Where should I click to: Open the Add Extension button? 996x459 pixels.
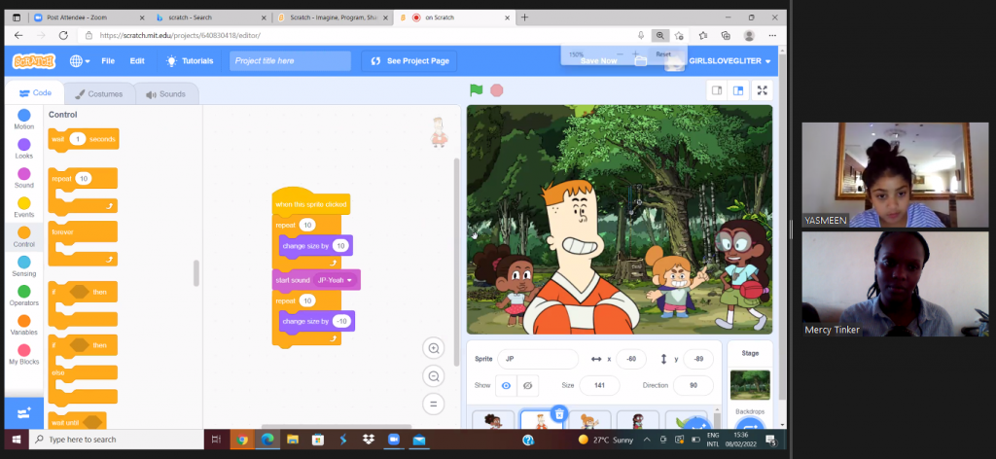[24, 413]
